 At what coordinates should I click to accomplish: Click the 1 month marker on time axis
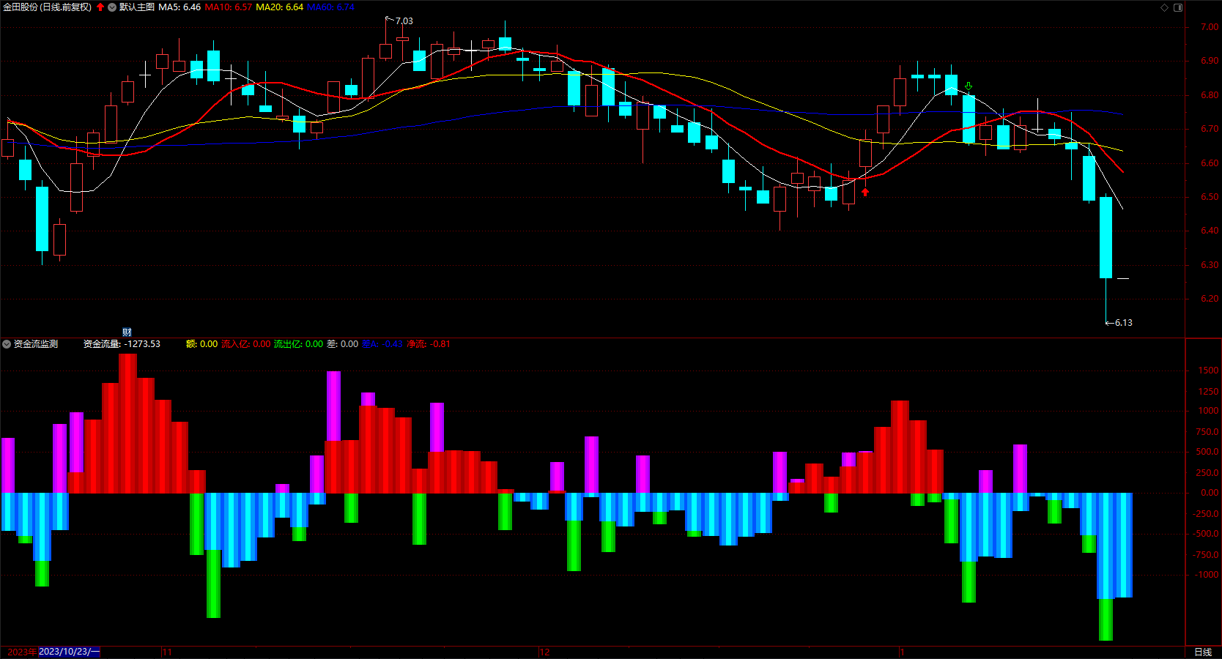click(903, 652)
